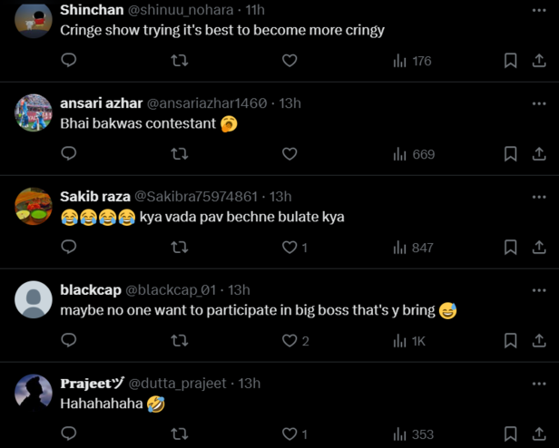Reply to Shinchan's cringe show tweet

click(68, 61)
